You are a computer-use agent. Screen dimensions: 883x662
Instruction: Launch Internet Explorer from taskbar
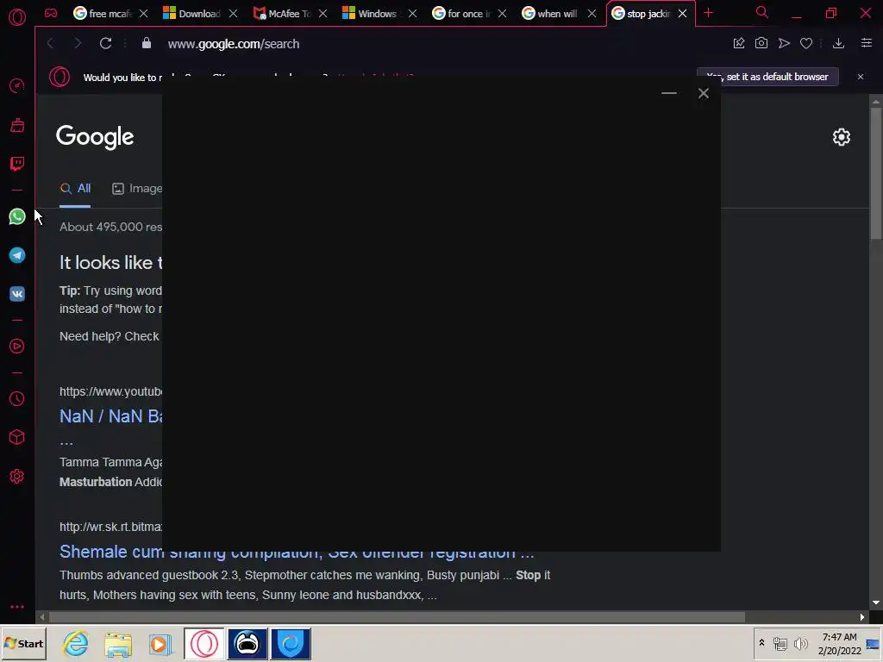point(76,643)
